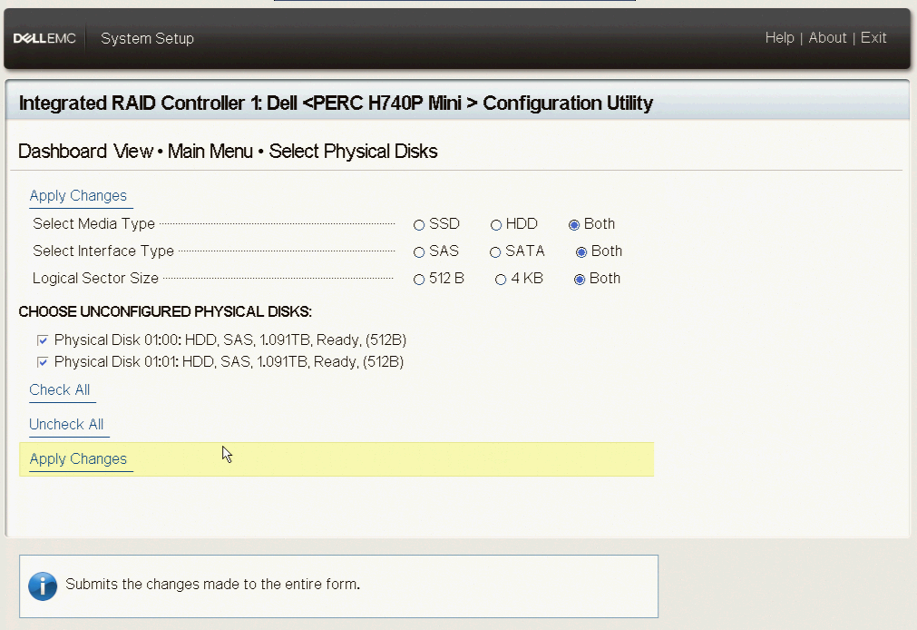This screenshot has height=630, width=917.
Task: Uncheck Physical Disk 01:00 checkbox
Action: [x=43, y=341]
